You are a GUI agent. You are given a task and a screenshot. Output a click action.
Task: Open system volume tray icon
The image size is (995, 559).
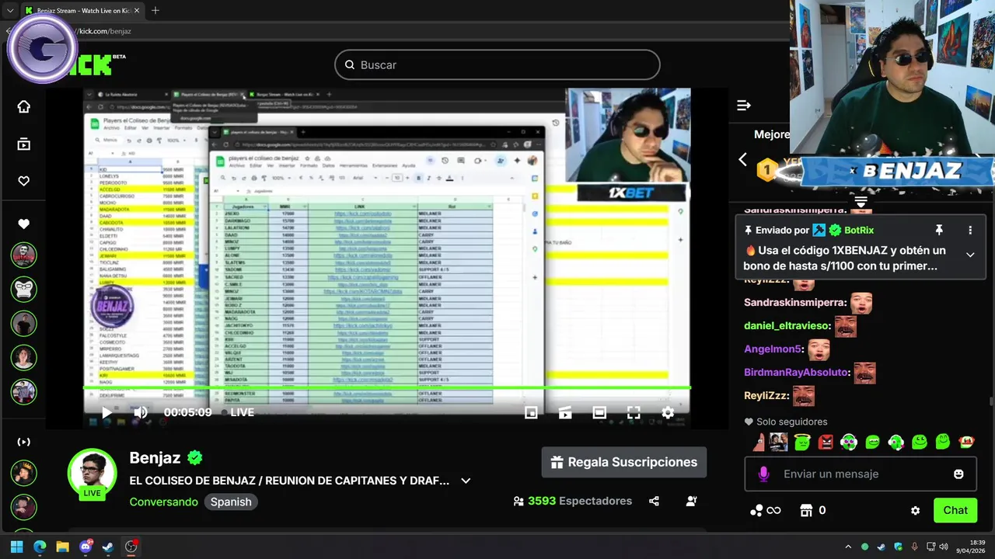pyautogui.click(x=944, y=547)
